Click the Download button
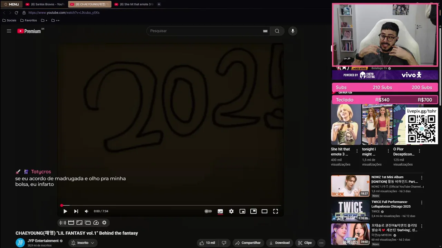The image size is (442, 248). click(279, 243)
